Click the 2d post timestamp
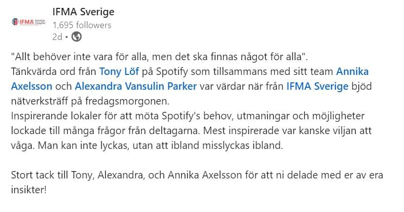404x212 pixels. tap(57, 37)
